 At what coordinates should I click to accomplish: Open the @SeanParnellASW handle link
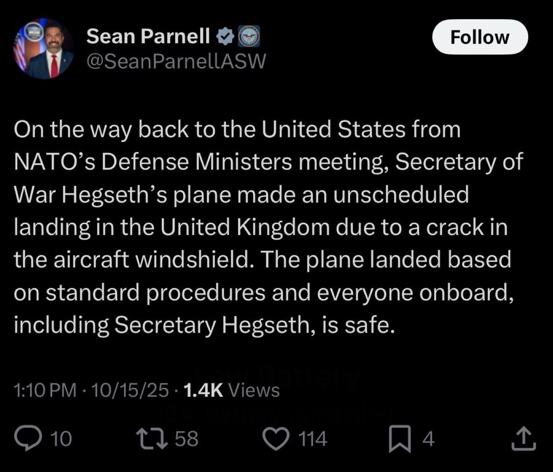click(175, 61)
